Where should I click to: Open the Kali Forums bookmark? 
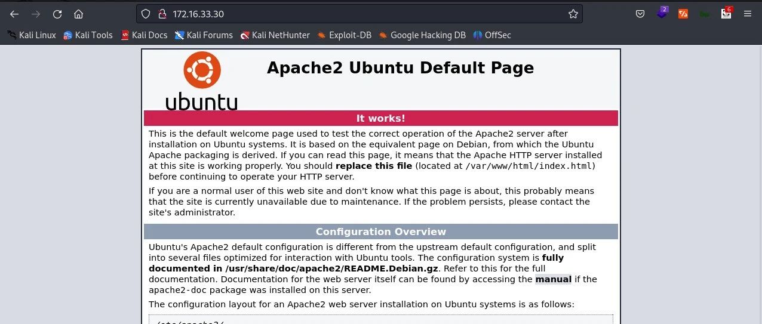pyautogui.click(x=204, y=35)
